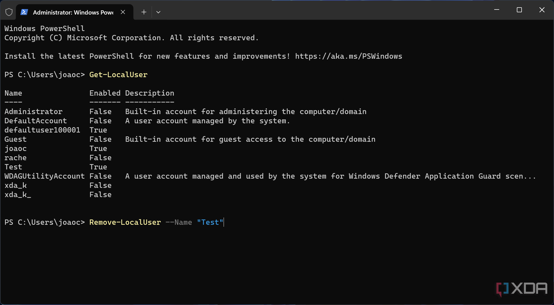
Task: Click True value in the Test row
Action: (x=98, y=167)
